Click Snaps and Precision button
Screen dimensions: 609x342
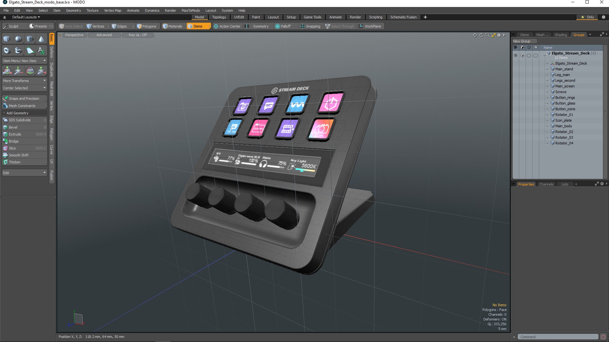pos(24,98)
